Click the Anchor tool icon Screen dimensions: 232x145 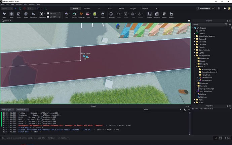coord(140,15)
